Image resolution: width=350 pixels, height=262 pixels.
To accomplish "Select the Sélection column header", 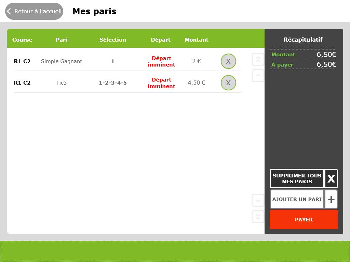I will [113, 40].
